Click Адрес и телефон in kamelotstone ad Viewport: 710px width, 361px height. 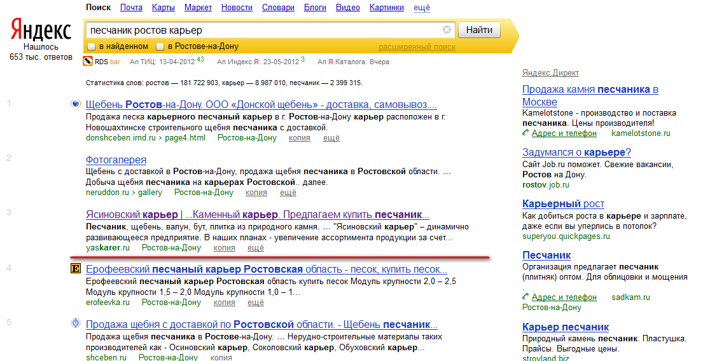pyautogui.click(x=564, y=133)
